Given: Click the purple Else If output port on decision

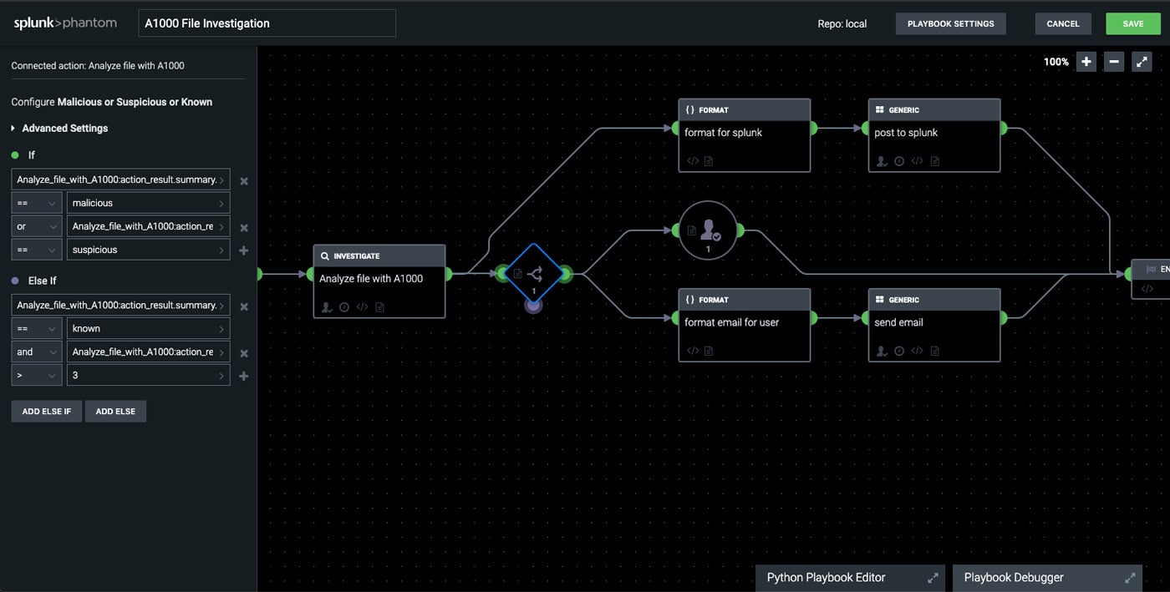Looking at the screenshot, I should (533, 306).
